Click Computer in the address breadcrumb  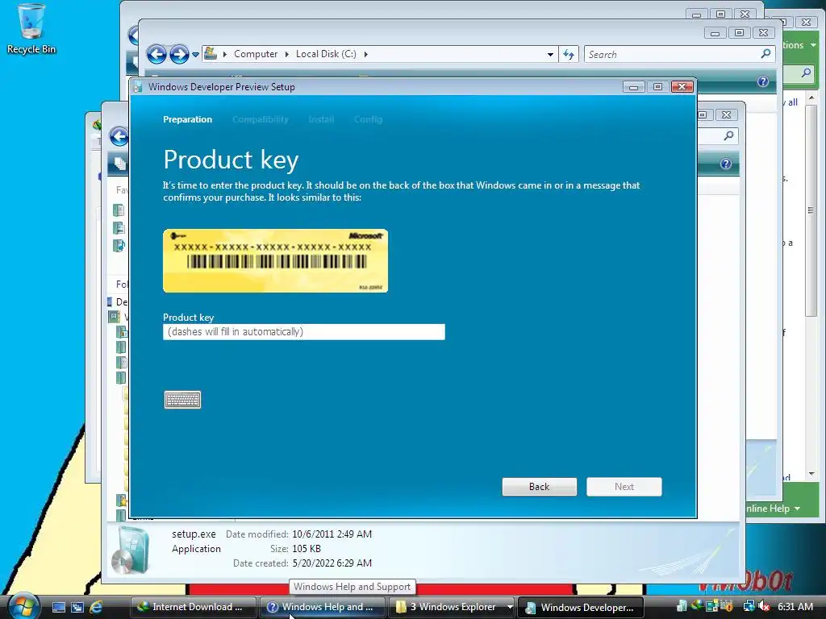coord(256,54)
